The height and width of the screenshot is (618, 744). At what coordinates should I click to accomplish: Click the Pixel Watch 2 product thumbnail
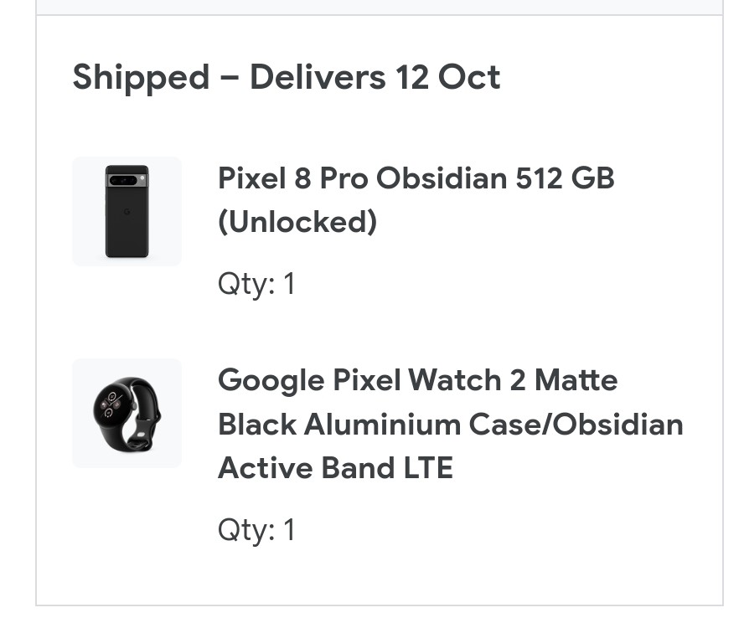coord(127,413)
